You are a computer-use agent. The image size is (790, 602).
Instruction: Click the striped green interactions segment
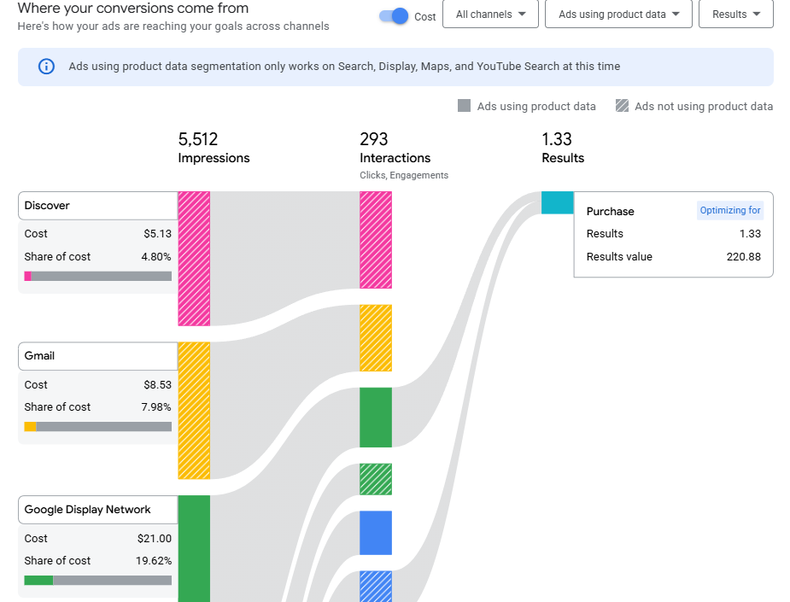(376, 479)
